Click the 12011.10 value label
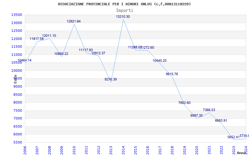249x156 pixels. pos(49,36)
